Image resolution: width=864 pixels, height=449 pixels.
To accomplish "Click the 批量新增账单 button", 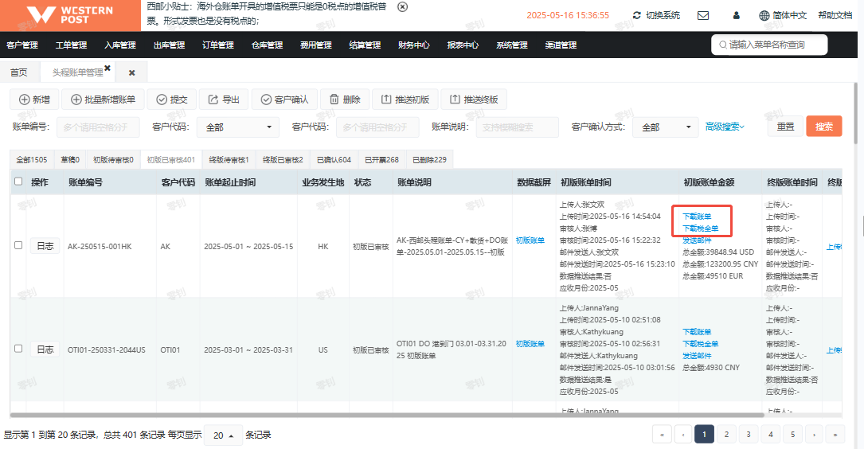I will click(103, 100).
